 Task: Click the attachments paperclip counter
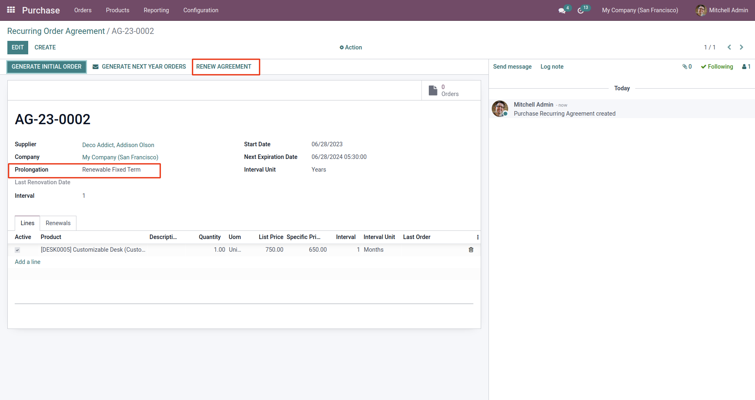[x=687, y=67]
